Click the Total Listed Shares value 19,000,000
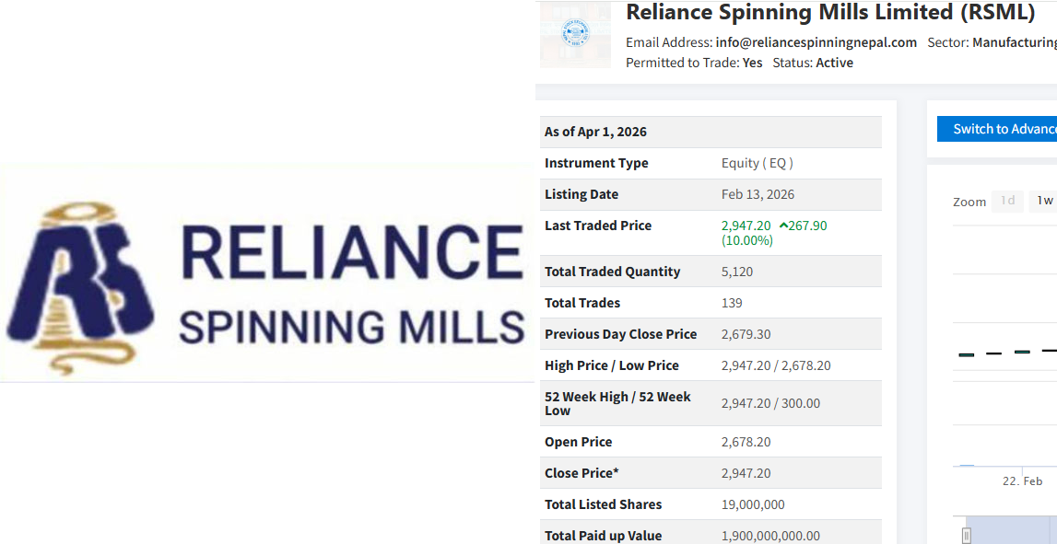 [753, 504]
